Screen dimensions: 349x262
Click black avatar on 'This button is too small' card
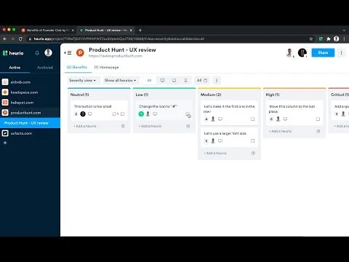pos(83,114)
